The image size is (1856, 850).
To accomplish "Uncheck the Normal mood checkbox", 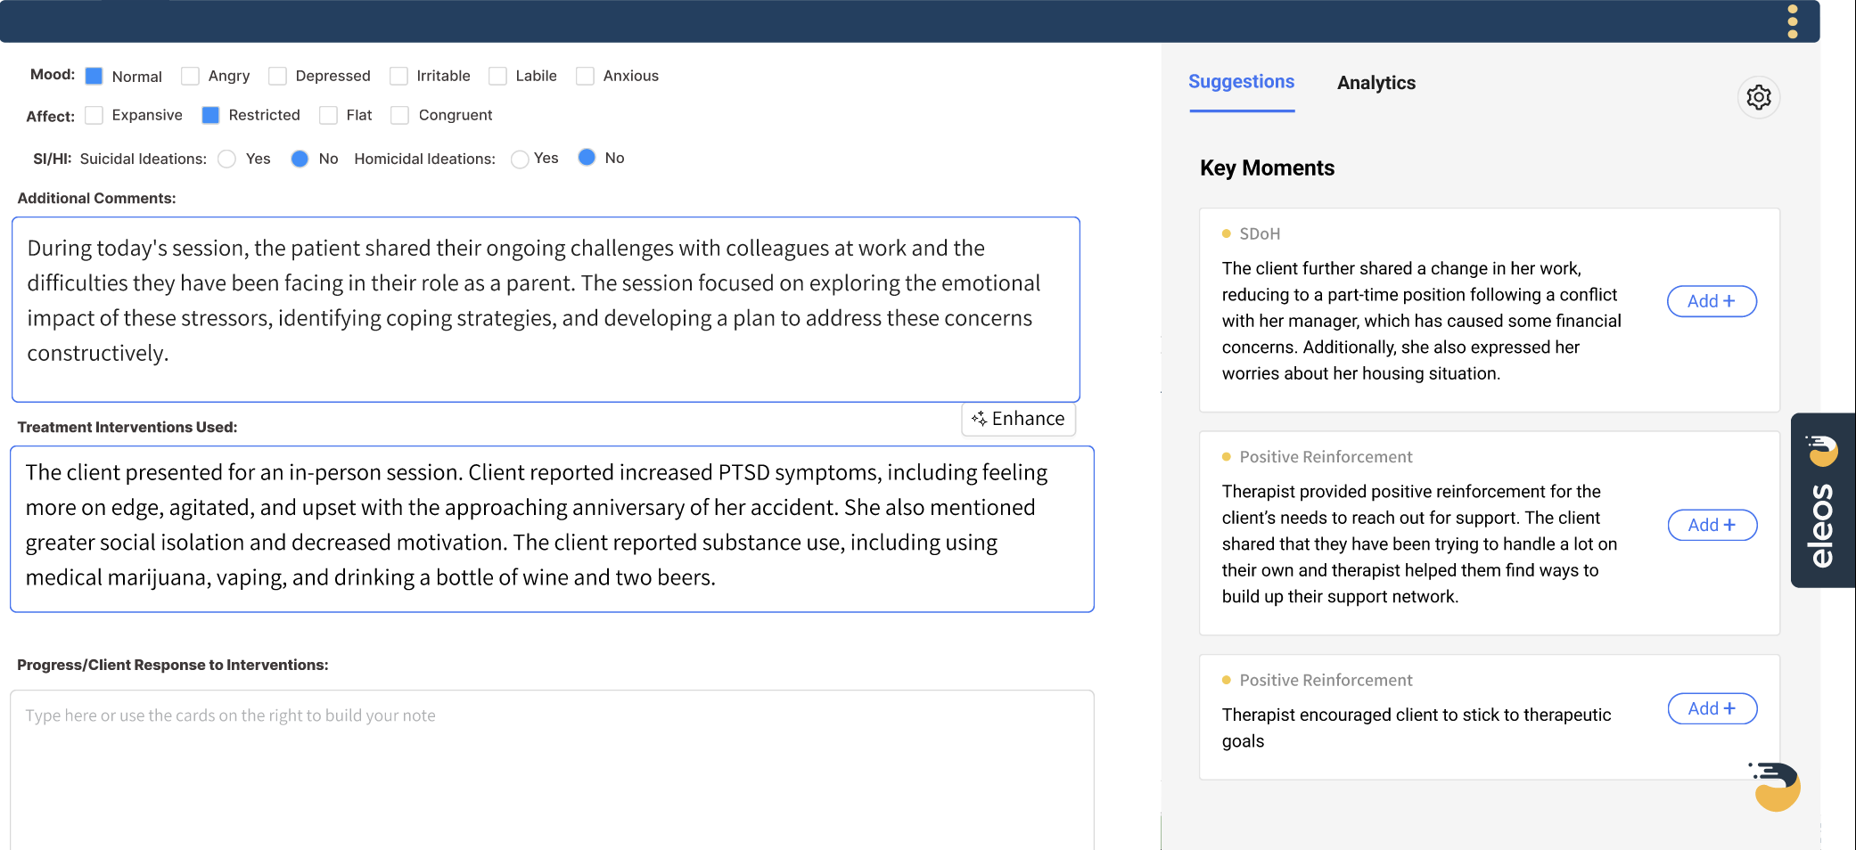I will (x=94, y=76).
